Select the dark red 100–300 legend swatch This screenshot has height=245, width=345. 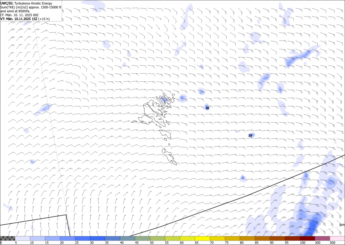pyautogui.click(x=307, y=238)
